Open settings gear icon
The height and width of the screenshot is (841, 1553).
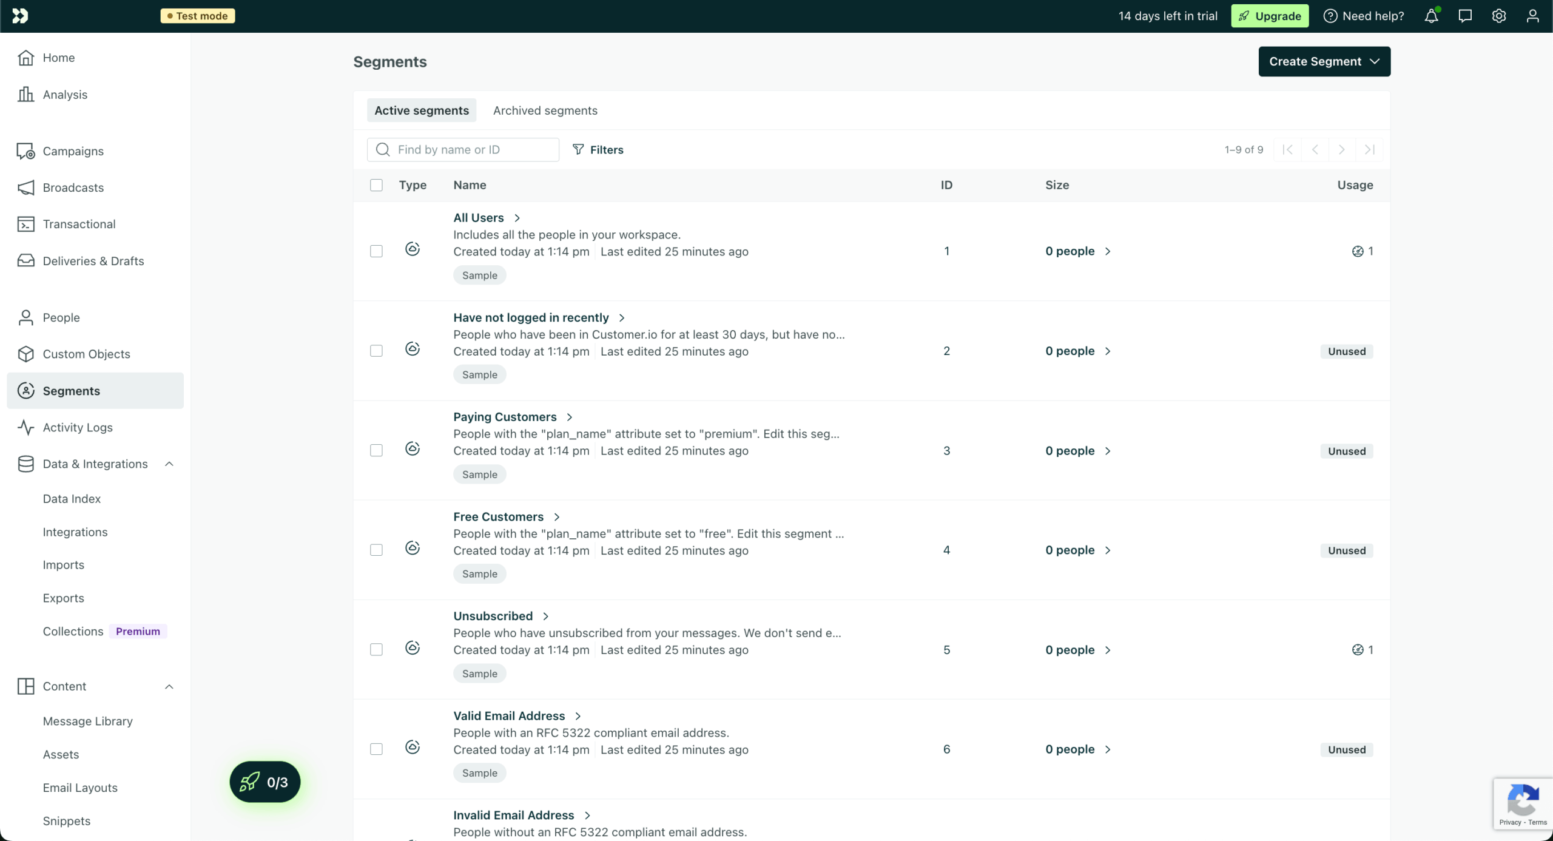(x=1499, y=16)
